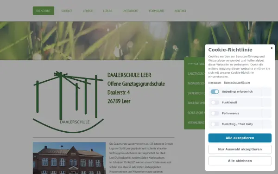Enable the Marketing / Third Party switch
This screenshot has height=174, width=278.
[x=215, y=124]
